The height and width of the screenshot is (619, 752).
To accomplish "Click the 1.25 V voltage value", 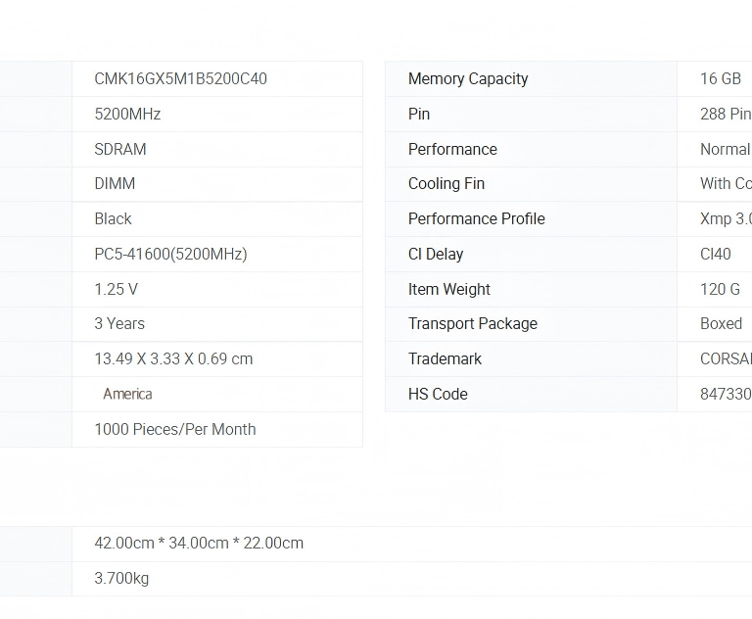I will pyautogui.click(x=116, y=290).
